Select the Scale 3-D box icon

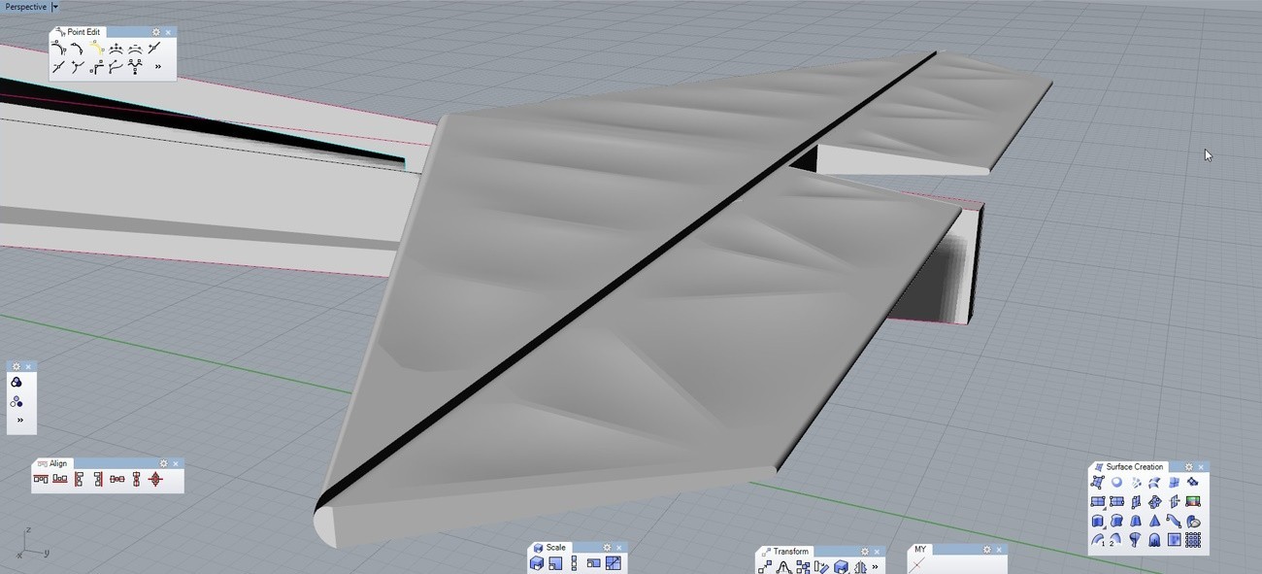pyautogui.click(x=537, y=563)
